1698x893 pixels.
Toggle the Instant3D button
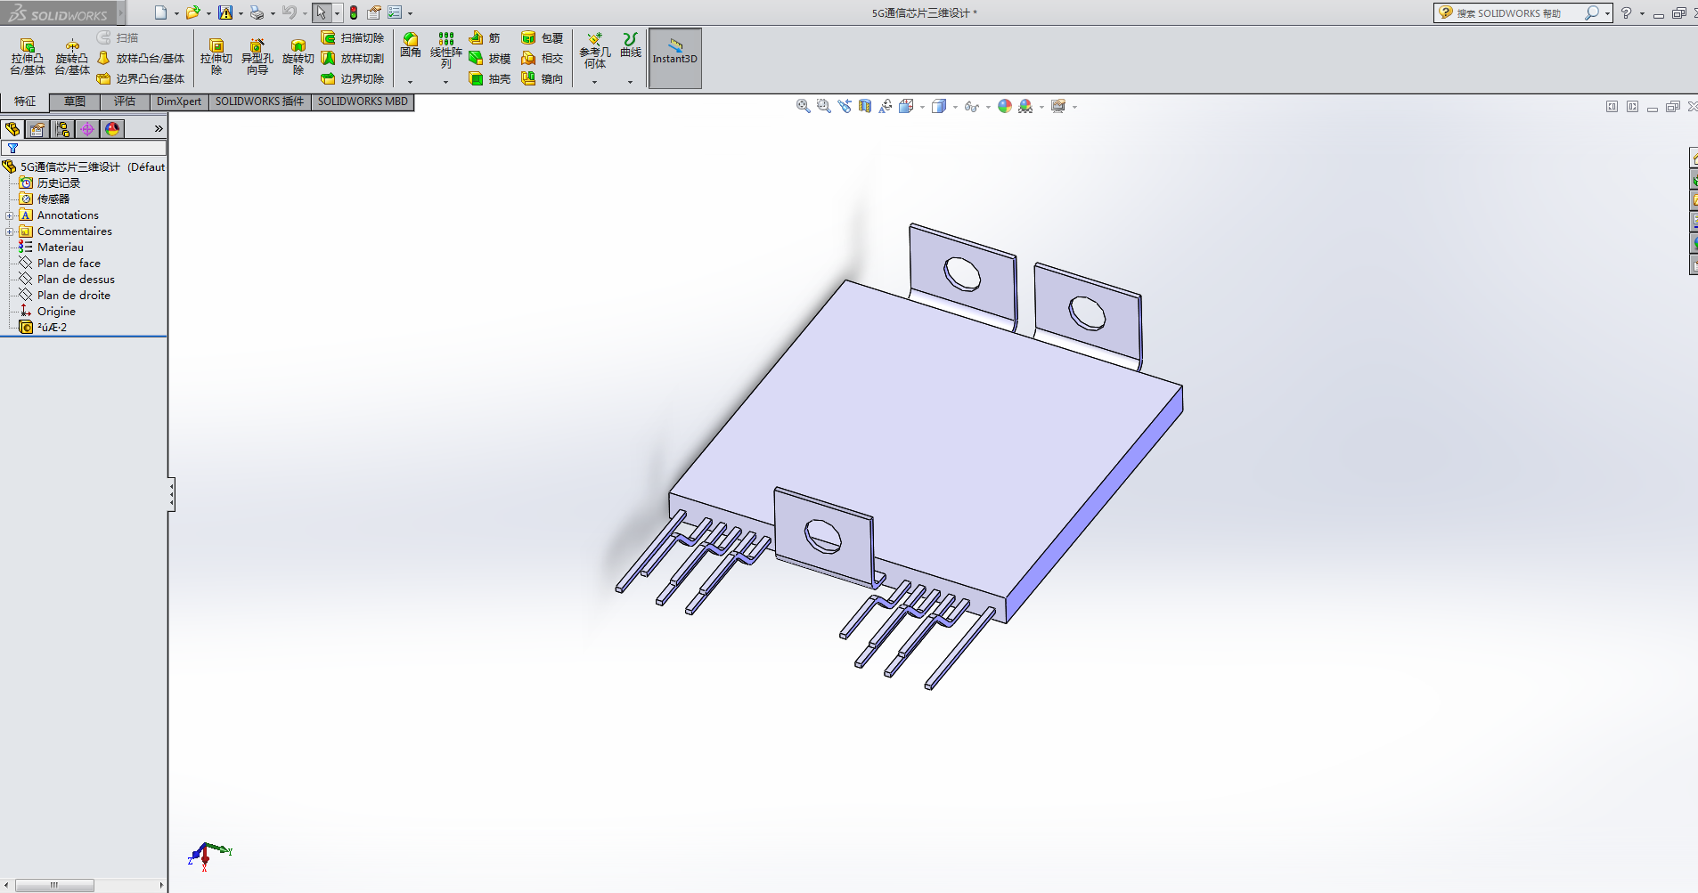point(675,59)
